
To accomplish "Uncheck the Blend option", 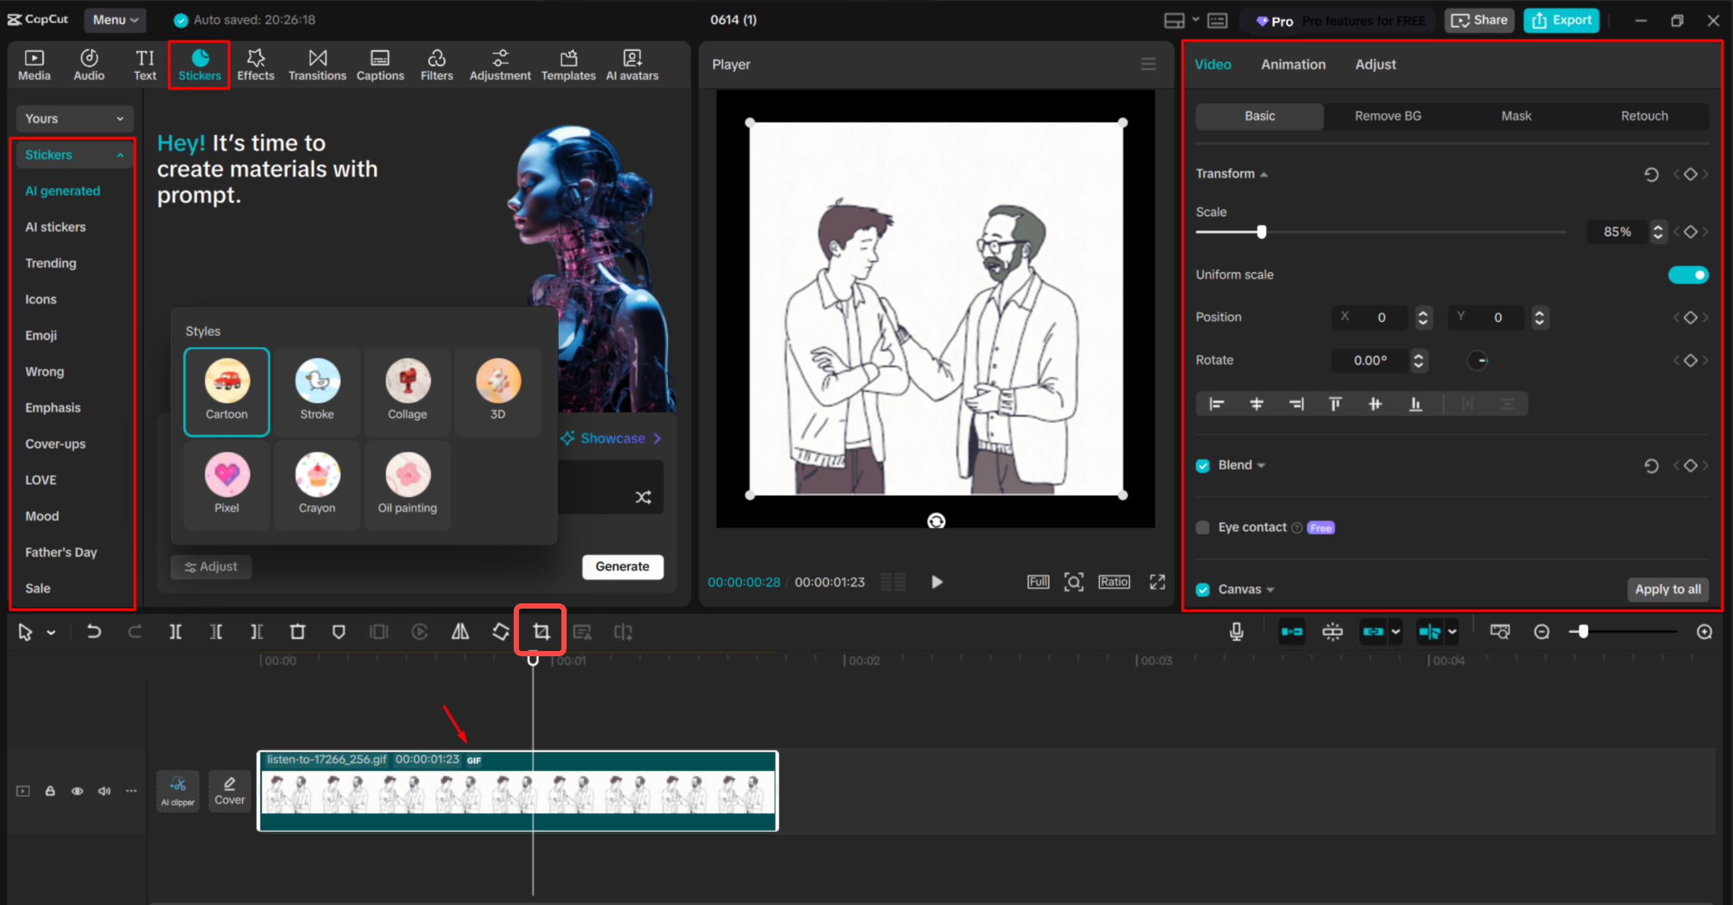I will tap(1203, 464).
